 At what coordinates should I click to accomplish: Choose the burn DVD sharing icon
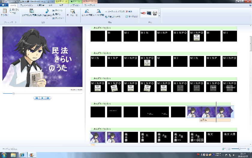point(155,13)
